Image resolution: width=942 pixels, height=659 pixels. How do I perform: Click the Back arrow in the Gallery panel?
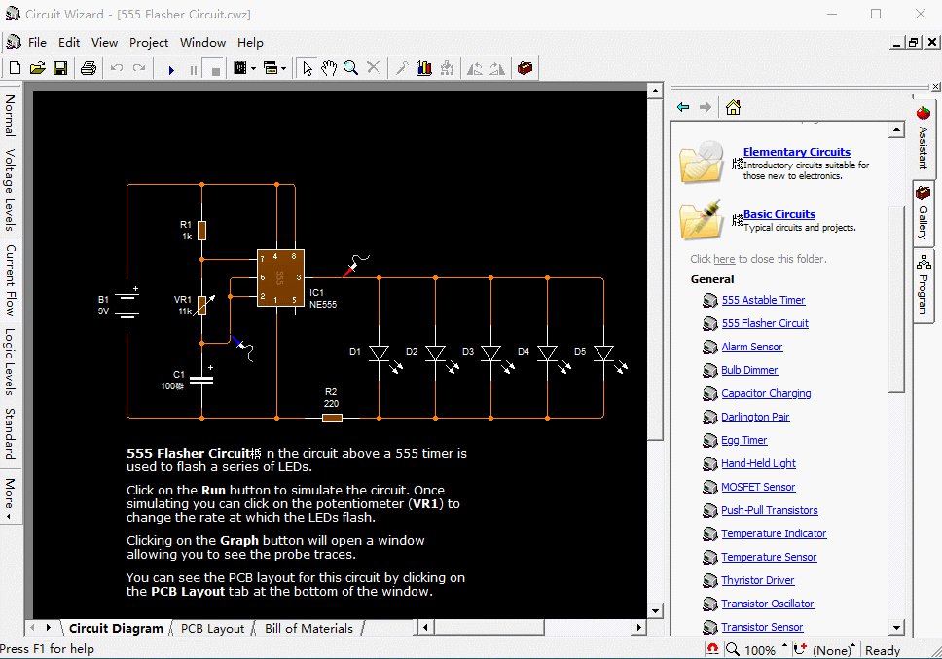click(681, 106)
